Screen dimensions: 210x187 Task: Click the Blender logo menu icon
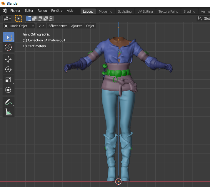pos(5,11)
